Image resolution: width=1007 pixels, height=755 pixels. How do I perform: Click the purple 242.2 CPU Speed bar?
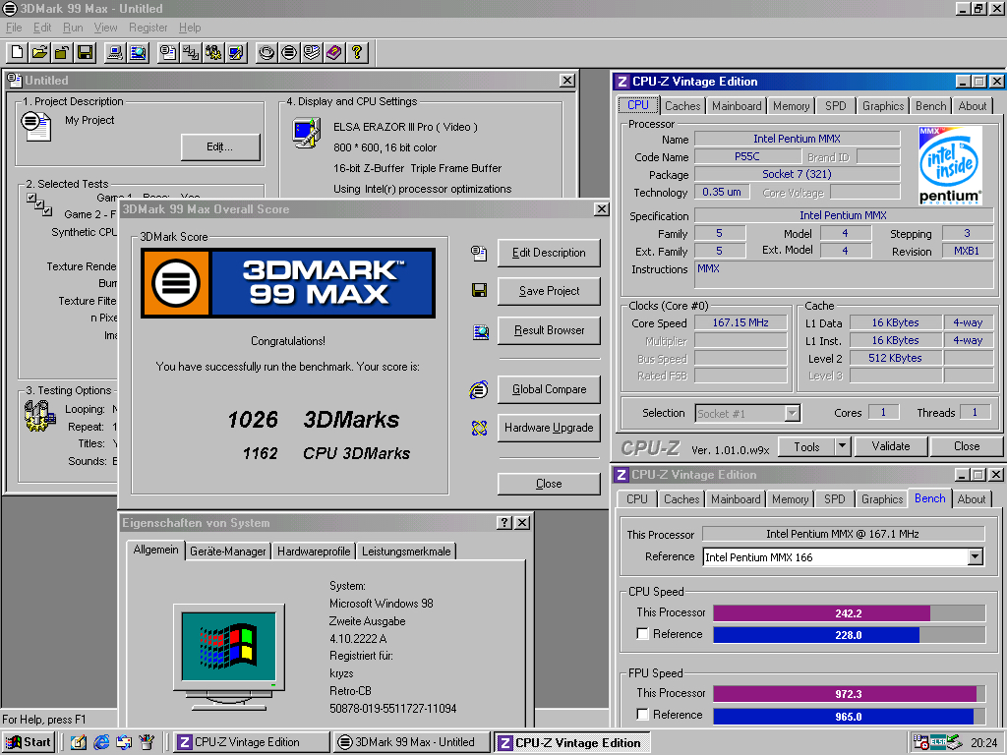coord(821,613)
